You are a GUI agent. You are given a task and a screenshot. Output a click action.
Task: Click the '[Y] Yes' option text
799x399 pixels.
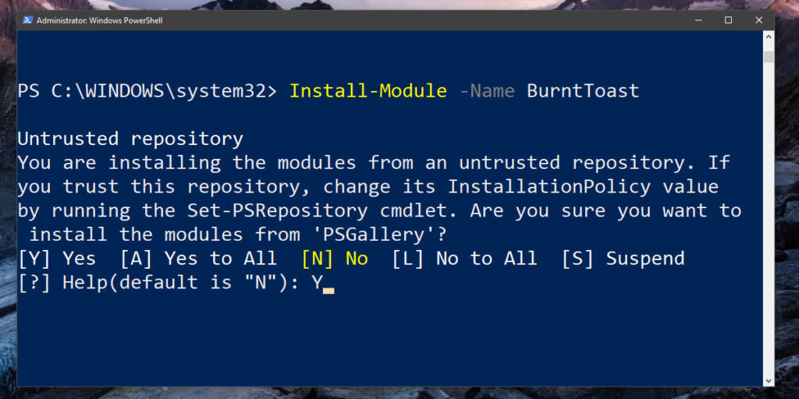[57, 259]
